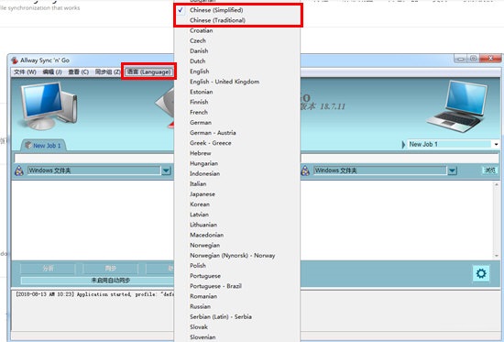Click the right folder type icon
This screenshot has width=504, height=342.
click(x=305, y=171)
